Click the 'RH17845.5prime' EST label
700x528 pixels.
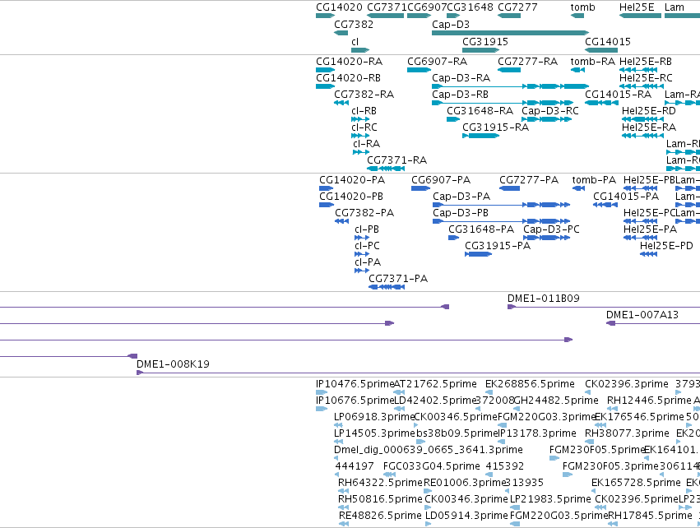click(650, 516)
